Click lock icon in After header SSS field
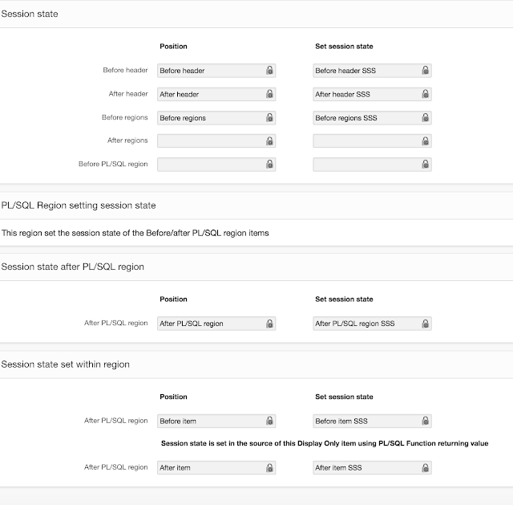 (x=425, y=94)
